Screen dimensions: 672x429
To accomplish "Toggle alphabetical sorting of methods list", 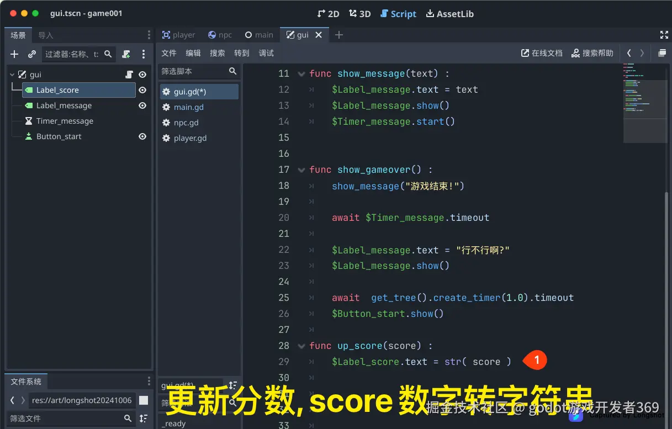I will 233,385.
